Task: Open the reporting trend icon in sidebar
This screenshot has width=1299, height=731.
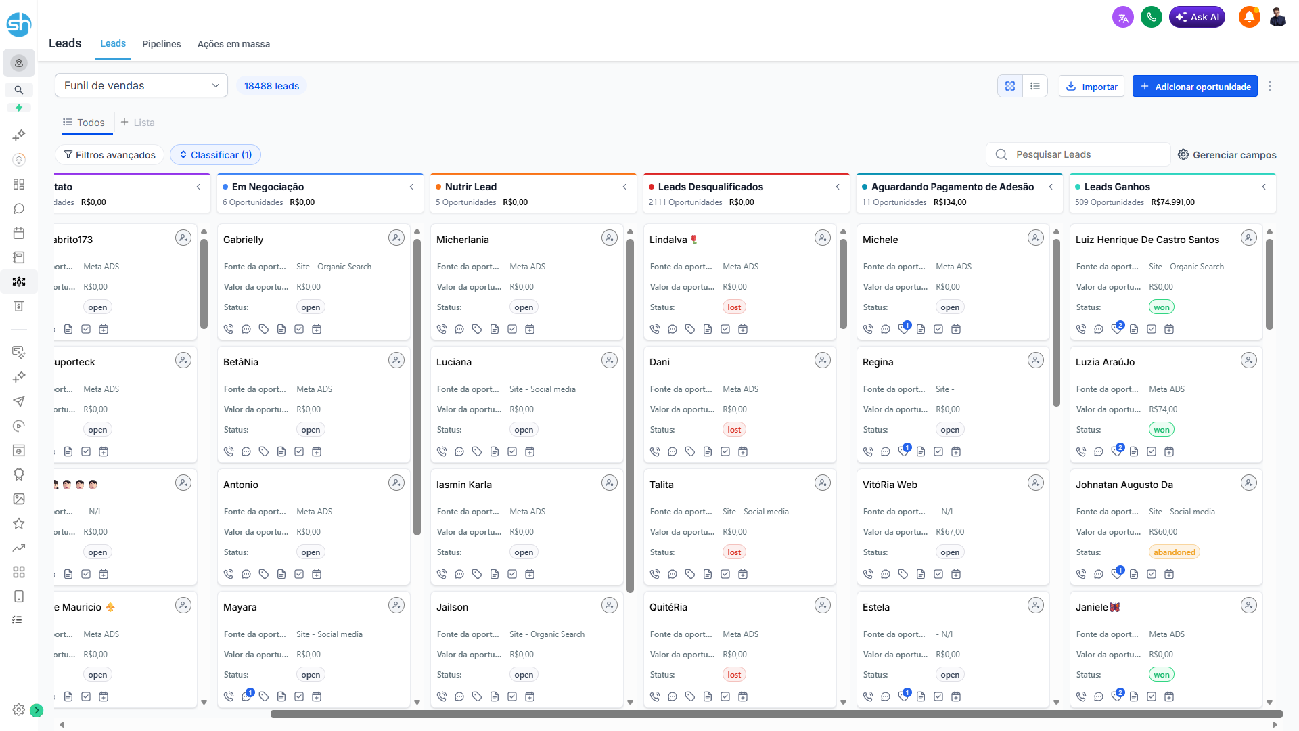Action: [19, 548]
